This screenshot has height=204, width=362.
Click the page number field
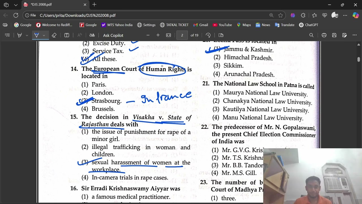pyautogui.click(x=182, y=35)
